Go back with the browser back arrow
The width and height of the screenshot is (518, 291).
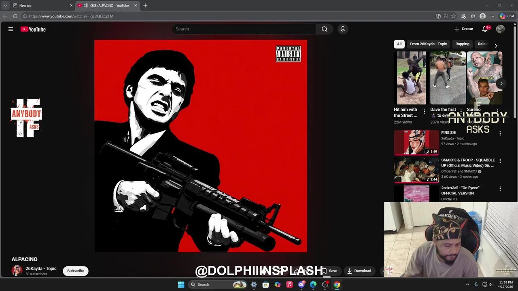pos(5,16)
